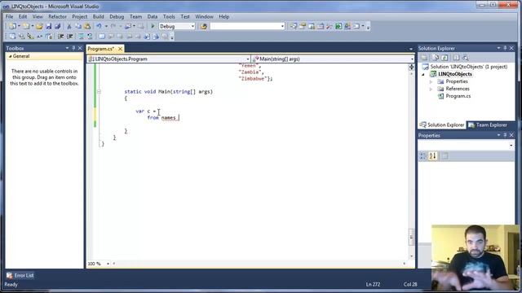Open the LINQtoObjects.Program class dropdown
This screenshot has height=293, width=522.
[x=248, y=59]
